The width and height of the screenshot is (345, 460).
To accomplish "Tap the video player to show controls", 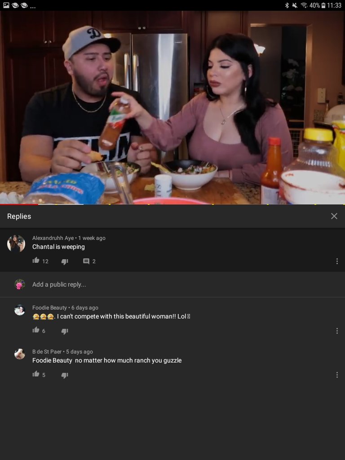I will (172, 107).
